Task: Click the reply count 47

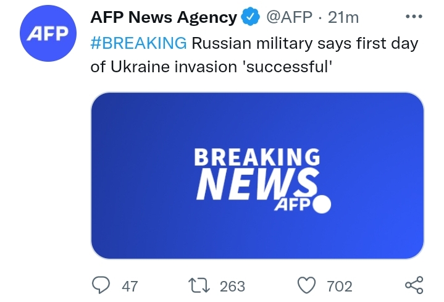Action: [130, 286]
